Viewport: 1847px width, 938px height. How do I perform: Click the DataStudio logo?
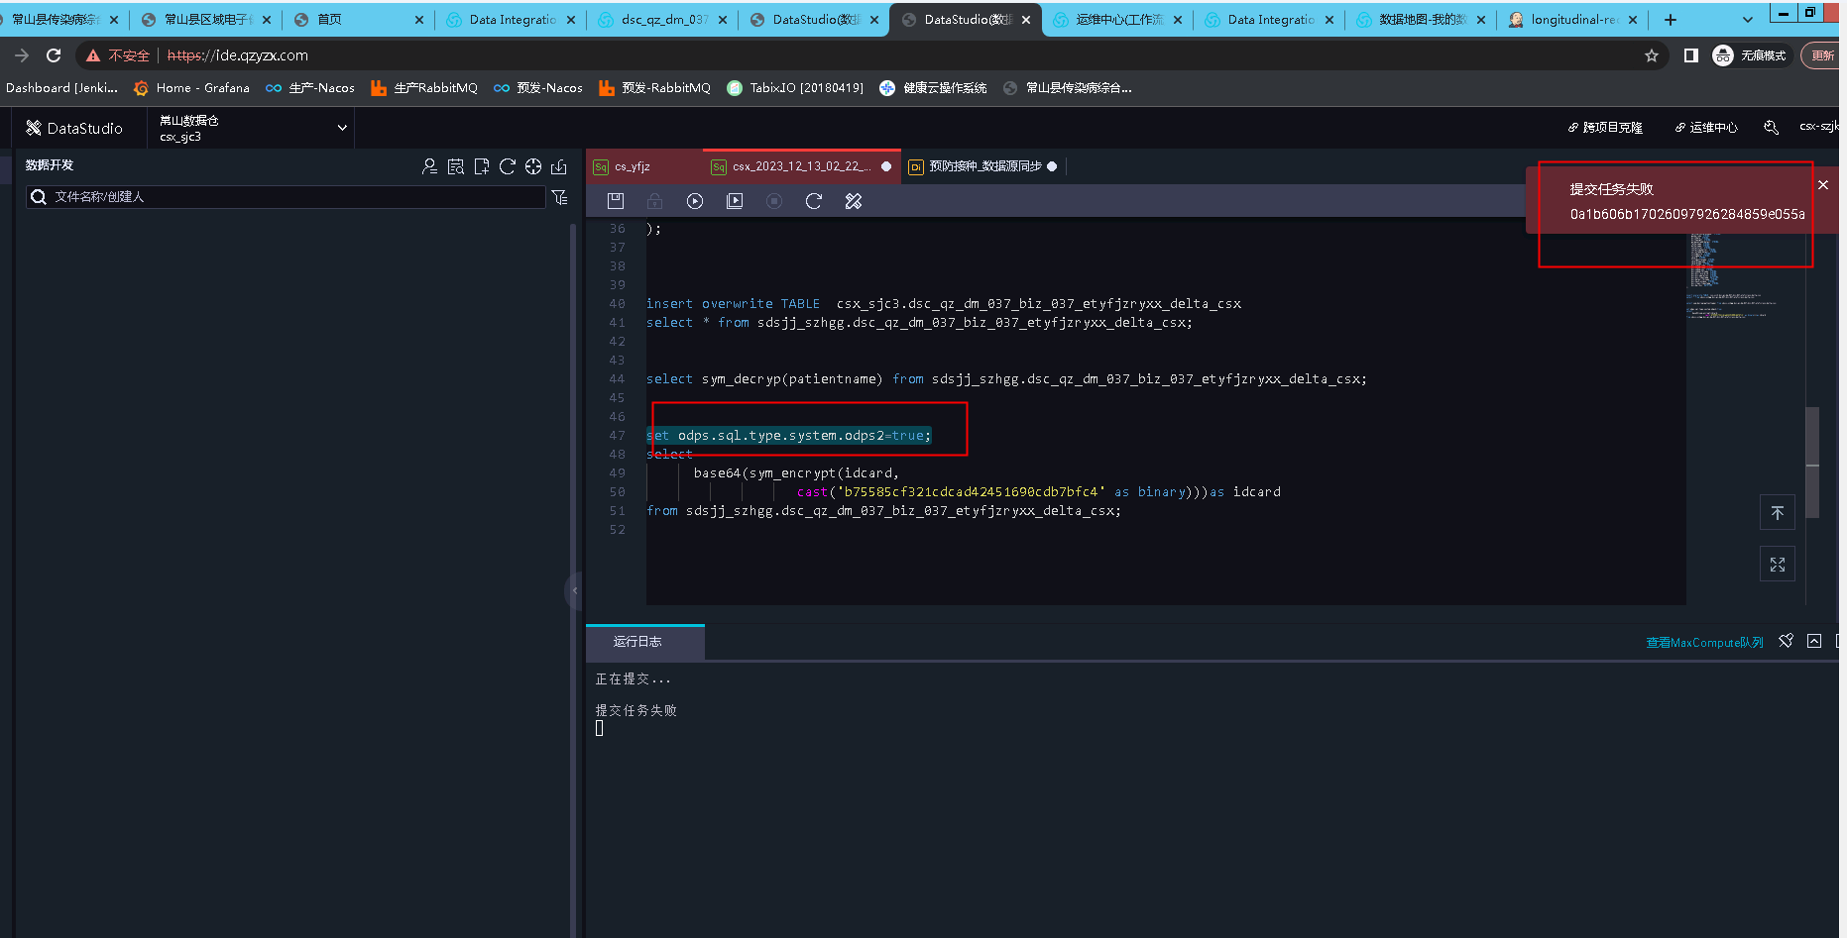pyautogui.click(x=74, y=128)
